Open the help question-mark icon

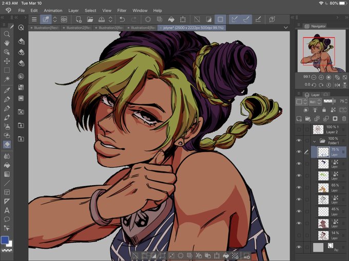point(272,19)
